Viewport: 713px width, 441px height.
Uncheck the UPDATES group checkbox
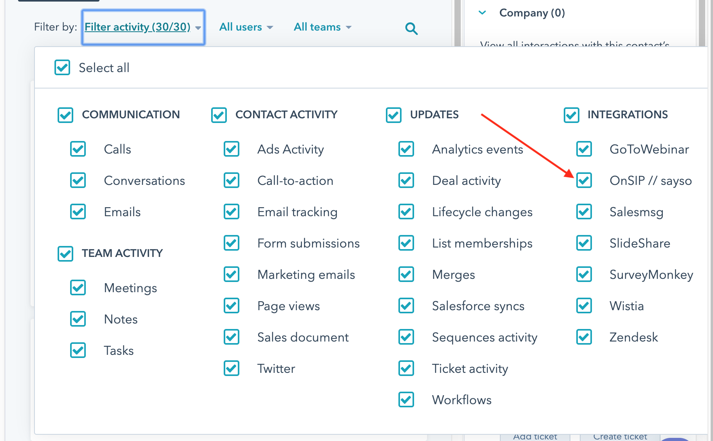(394, 115)
